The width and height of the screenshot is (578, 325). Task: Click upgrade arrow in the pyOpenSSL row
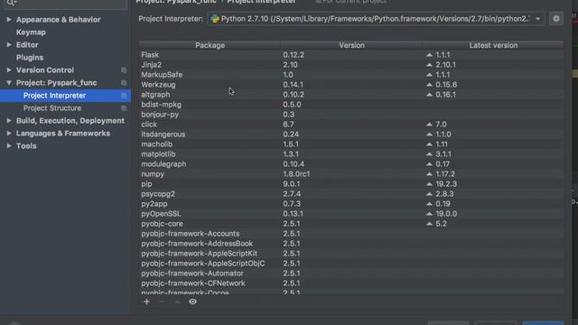click(x=429, y=214)
